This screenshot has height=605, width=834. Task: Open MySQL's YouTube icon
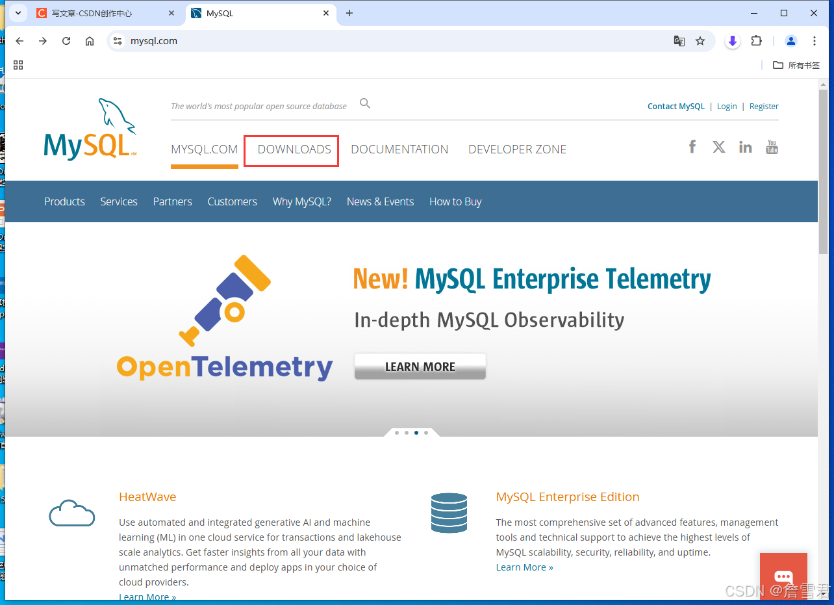tap(772, 147)
